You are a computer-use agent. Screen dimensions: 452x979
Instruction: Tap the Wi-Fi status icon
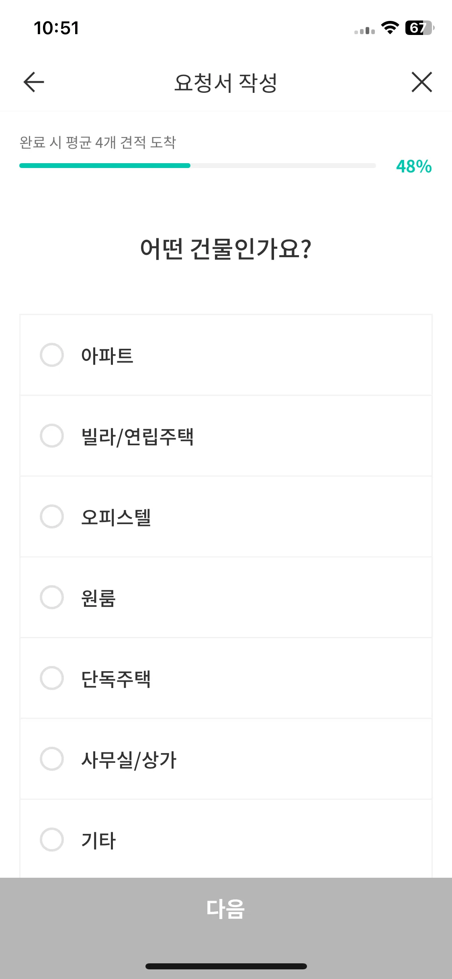[390, 28]
